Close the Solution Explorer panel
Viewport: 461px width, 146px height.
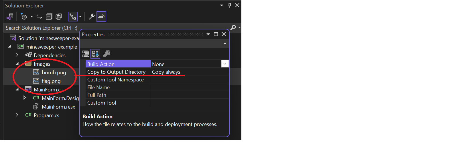[237, 5]
